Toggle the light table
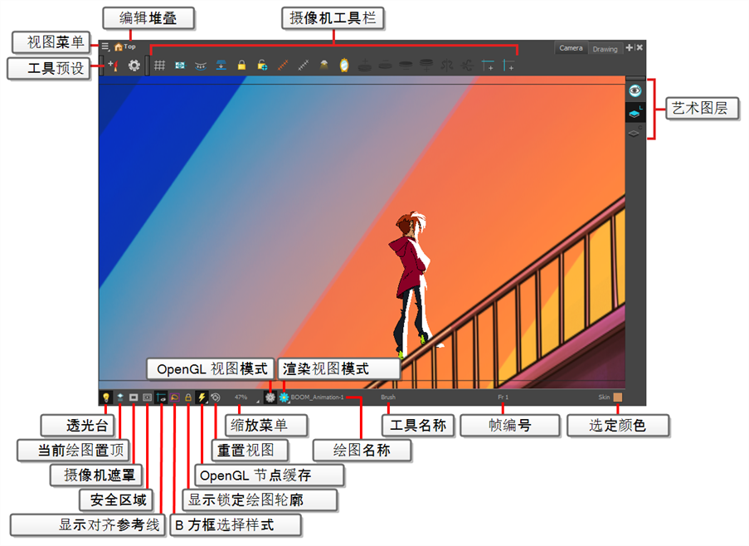Image resolution: width=749 pixels, height=546 pixels. [106, 396]
